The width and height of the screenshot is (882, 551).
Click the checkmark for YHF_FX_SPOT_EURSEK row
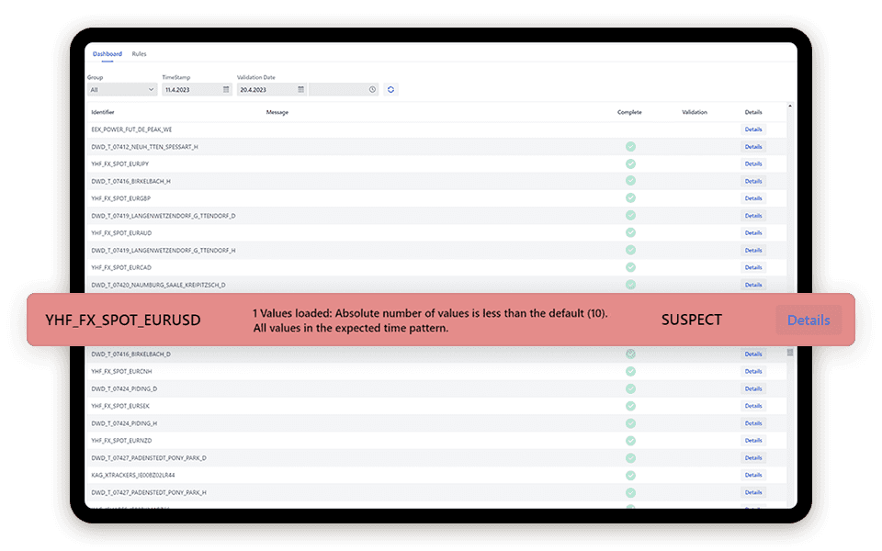point(630,405)
